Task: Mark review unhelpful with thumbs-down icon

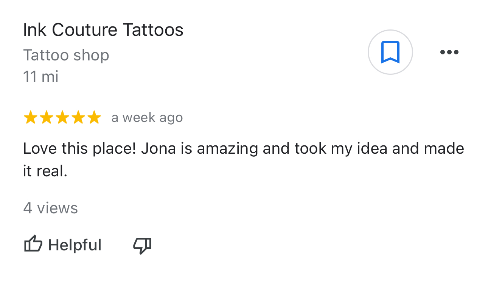Action: tap(142, 245)
